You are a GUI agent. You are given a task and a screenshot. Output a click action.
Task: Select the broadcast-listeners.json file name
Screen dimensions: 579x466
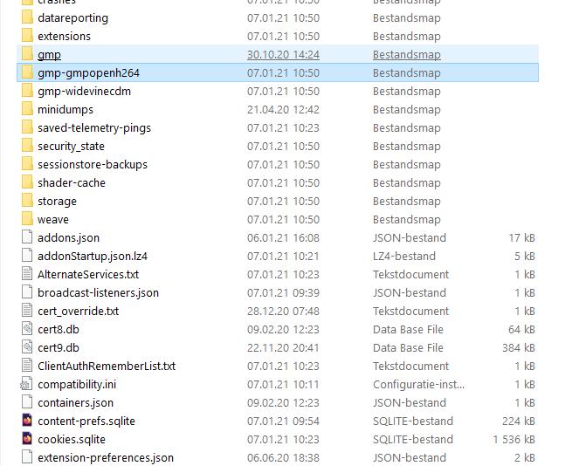[x=98, y=292]
